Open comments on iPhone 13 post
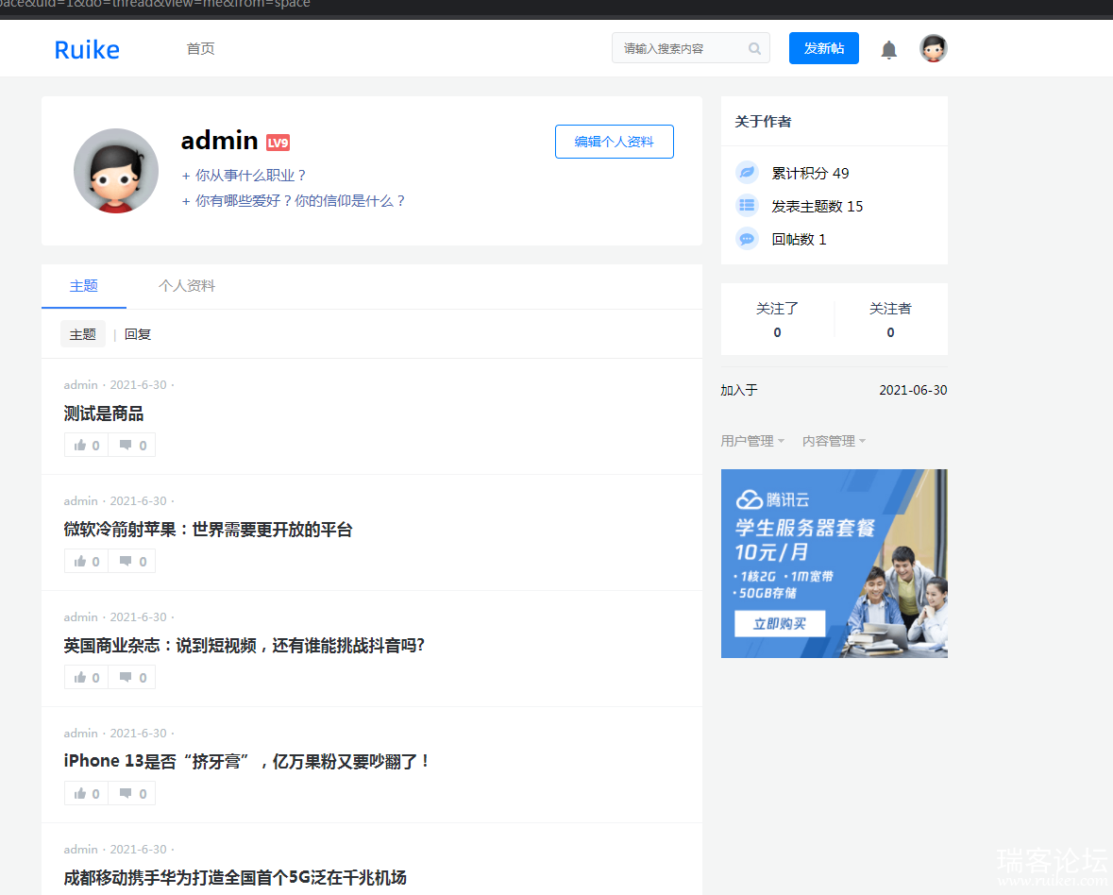 [x=132, y=794]
